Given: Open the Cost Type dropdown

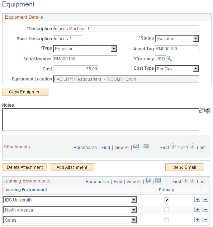Looking at the screenshot, I should [177, 69].
